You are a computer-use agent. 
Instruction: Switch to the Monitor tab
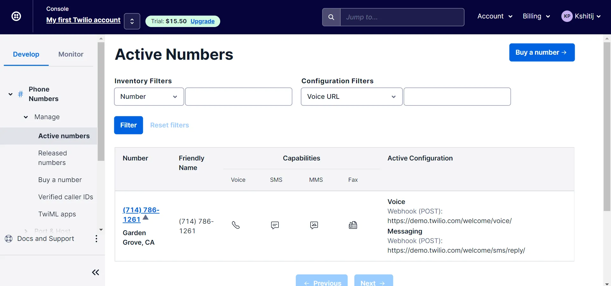[x=71, y=54]
